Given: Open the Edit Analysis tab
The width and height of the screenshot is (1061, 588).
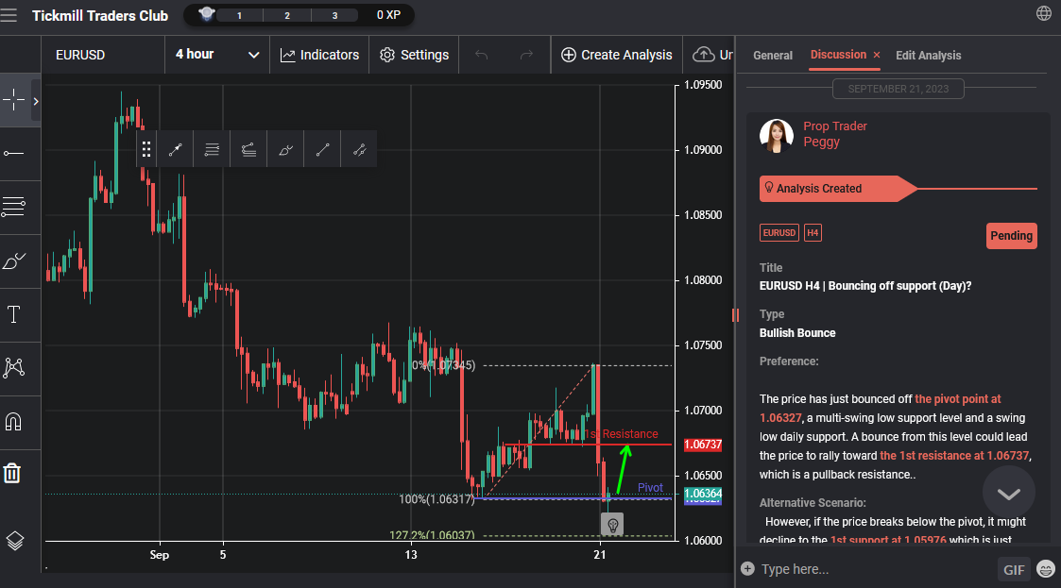Looking at the screenshot, I should pos(929,56).
